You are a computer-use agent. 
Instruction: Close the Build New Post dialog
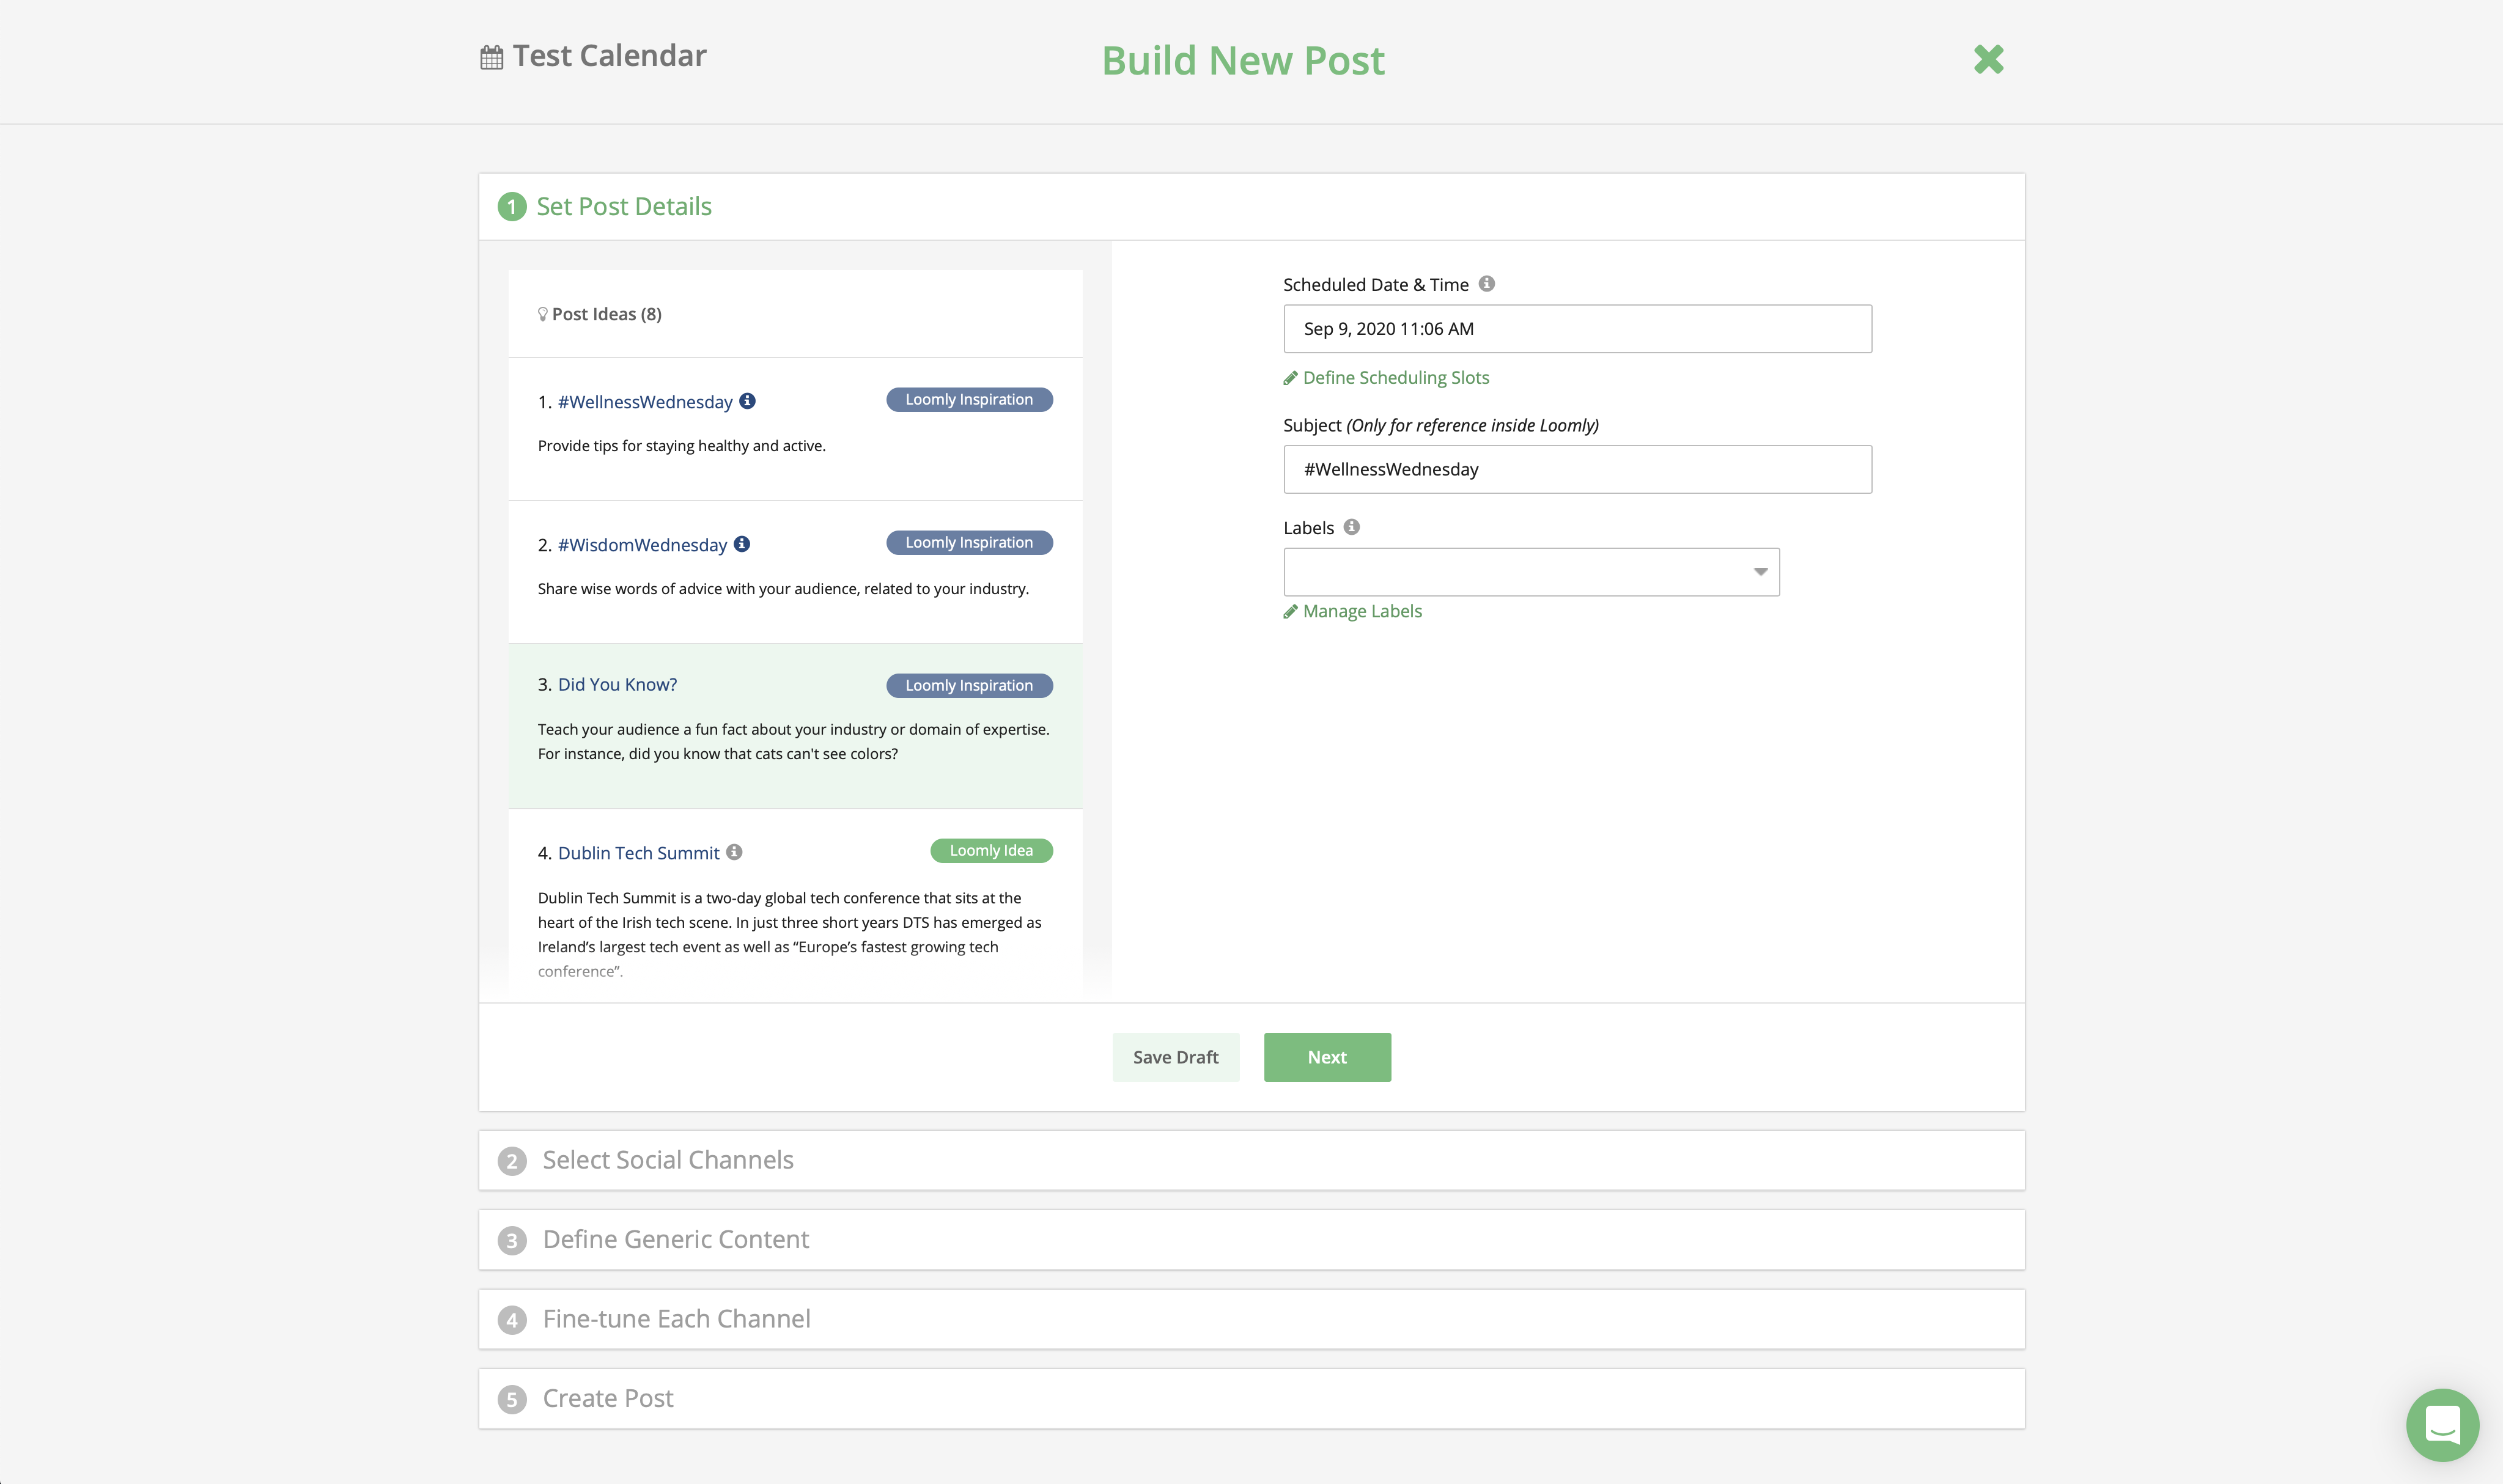point(1988,59)
